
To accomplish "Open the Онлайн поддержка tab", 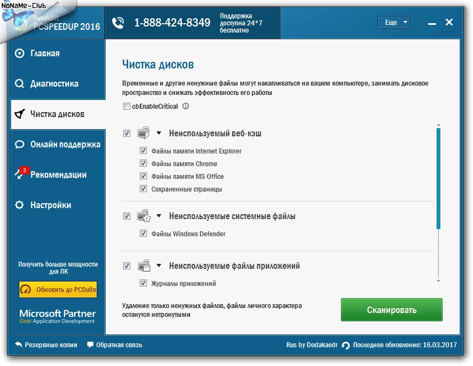I will click(58, 145).
